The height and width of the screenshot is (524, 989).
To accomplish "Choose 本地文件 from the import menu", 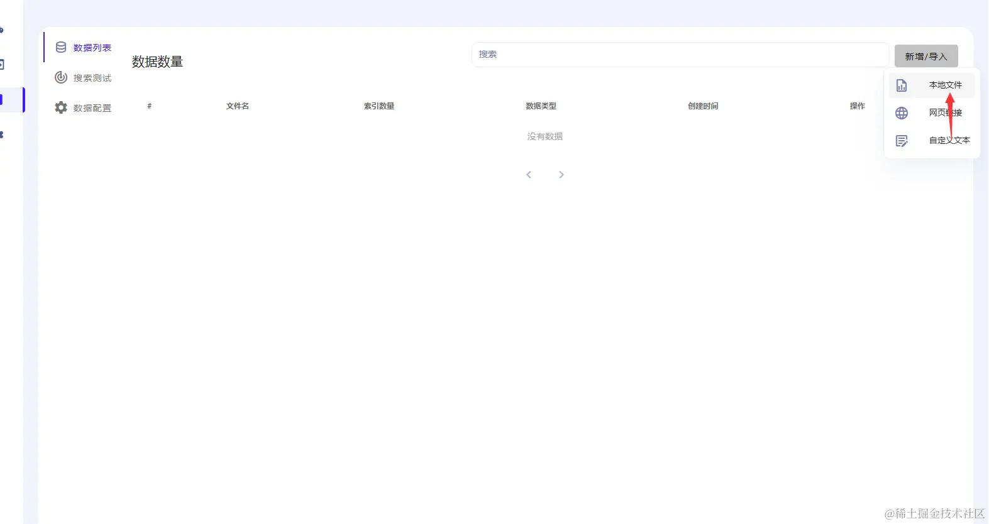I will (x=932, y=85).
